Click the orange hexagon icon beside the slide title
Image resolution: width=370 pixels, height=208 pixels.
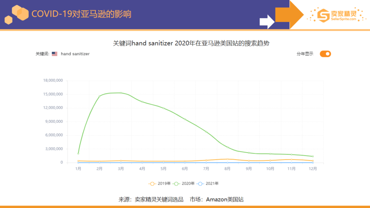pos(17,14)
